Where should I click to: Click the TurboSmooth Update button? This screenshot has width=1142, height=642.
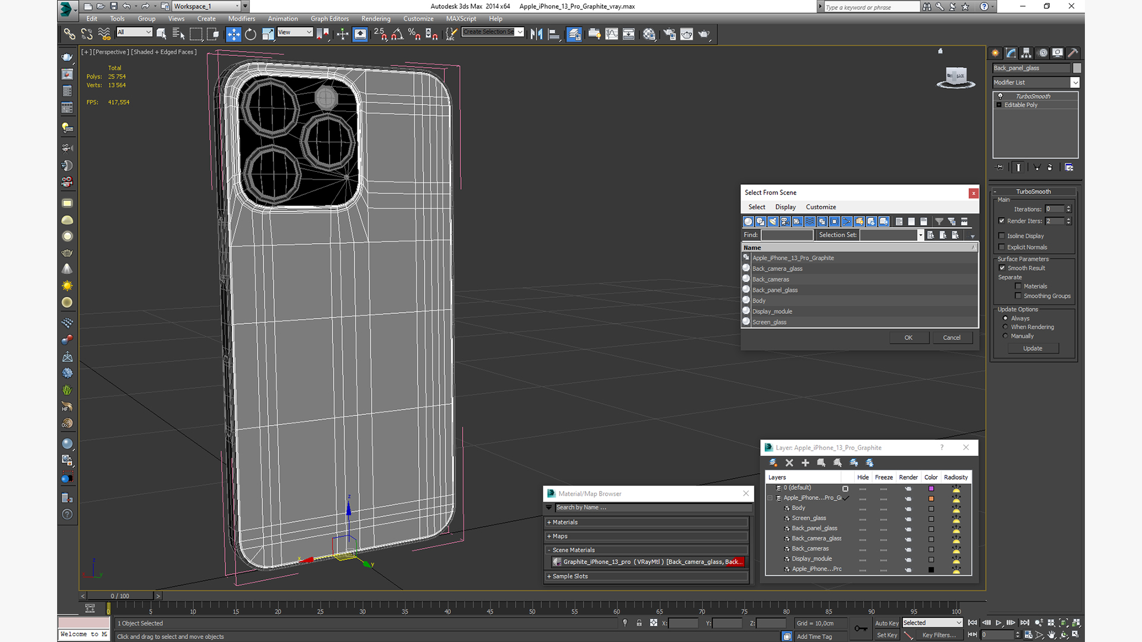pos(1033,349)
